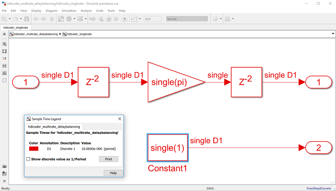Click the FixedStepDiscrete solver link
Image resolution: width=336 pixels, height=191 pixels.
[319, 189]
